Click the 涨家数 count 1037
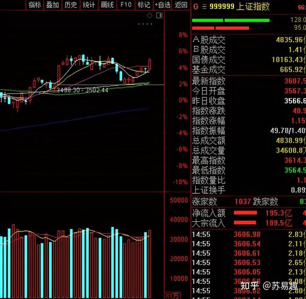Screen dimensions: 306x299 pyautogui.click(x=243, y=202)
